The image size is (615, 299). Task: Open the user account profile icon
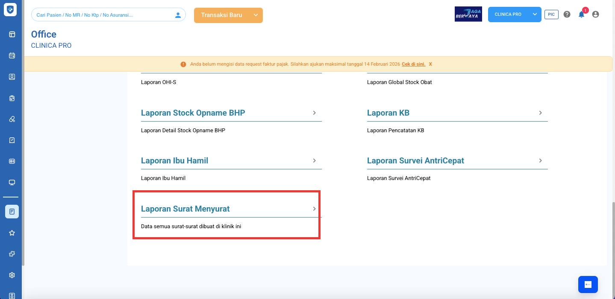click(595, 15)
